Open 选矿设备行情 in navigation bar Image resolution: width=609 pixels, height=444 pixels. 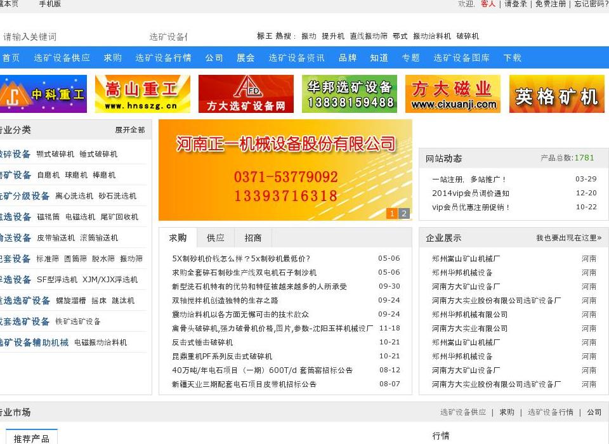pyautogui.click(x=163, y=58)
